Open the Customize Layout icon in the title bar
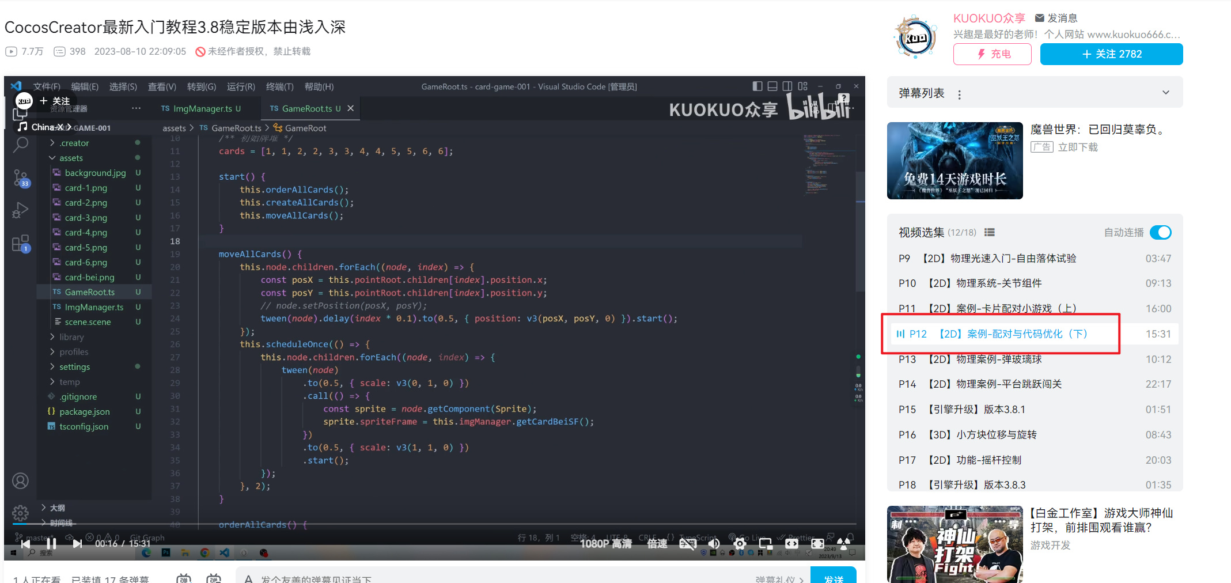The image size is (1231, 583). click(802, 86)
